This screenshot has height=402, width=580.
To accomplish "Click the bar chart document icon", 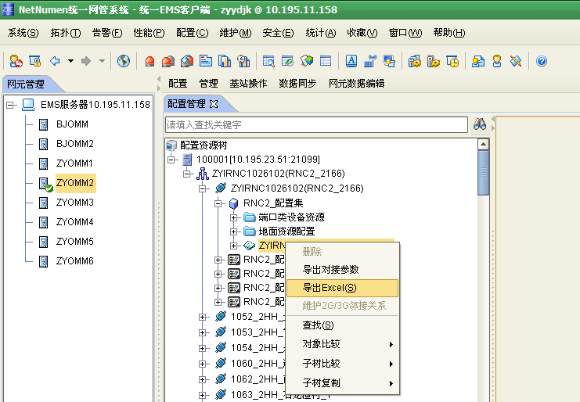I will [x=225, y=61].
